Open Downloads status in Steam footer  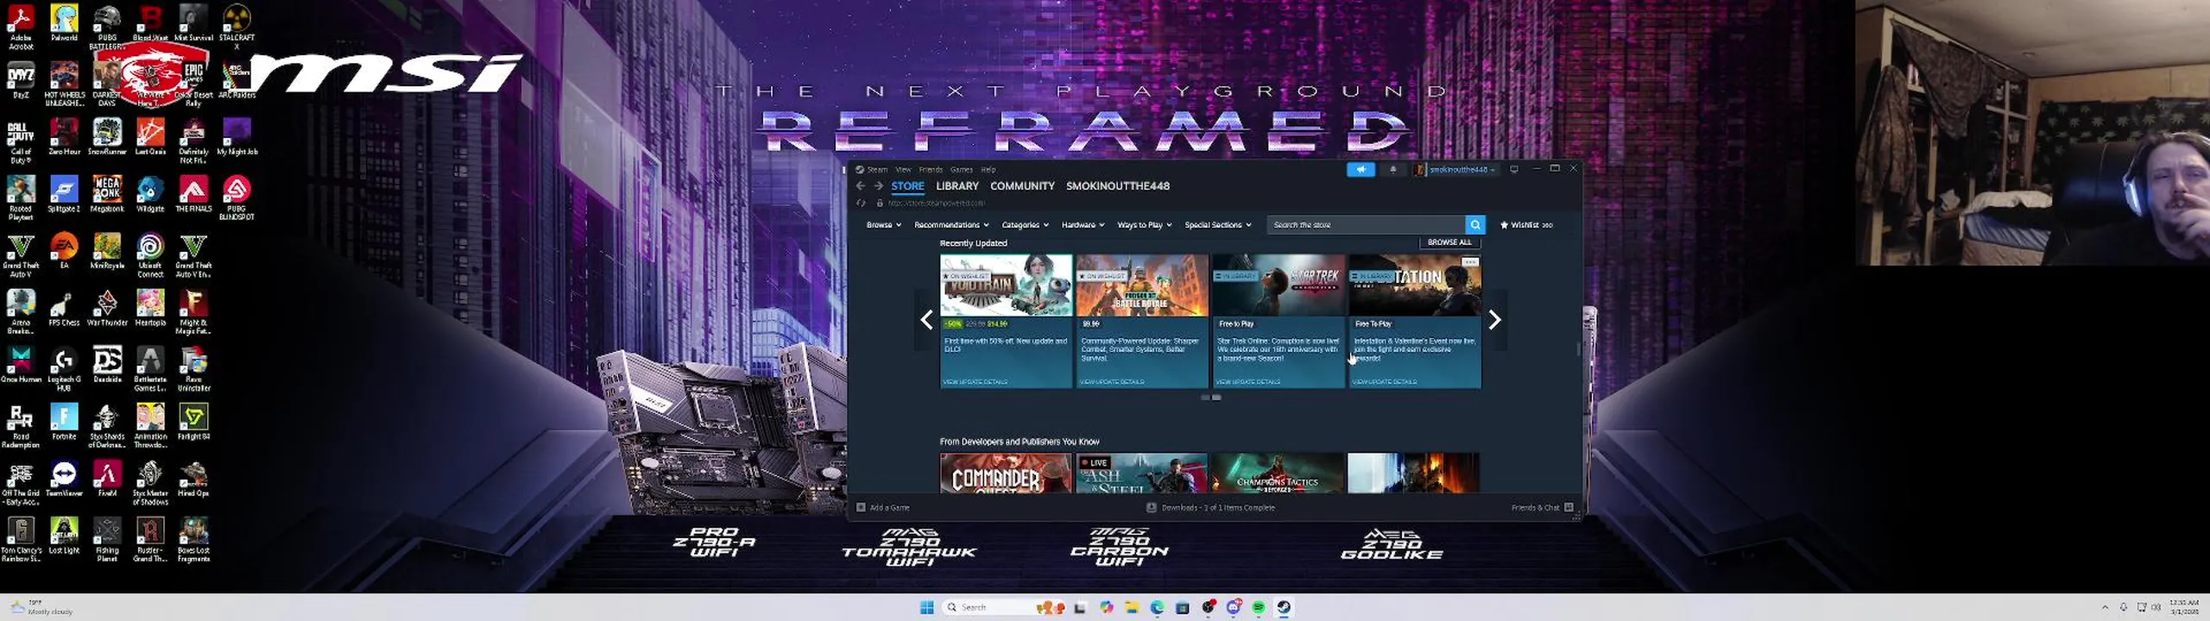coord(1210,508)
